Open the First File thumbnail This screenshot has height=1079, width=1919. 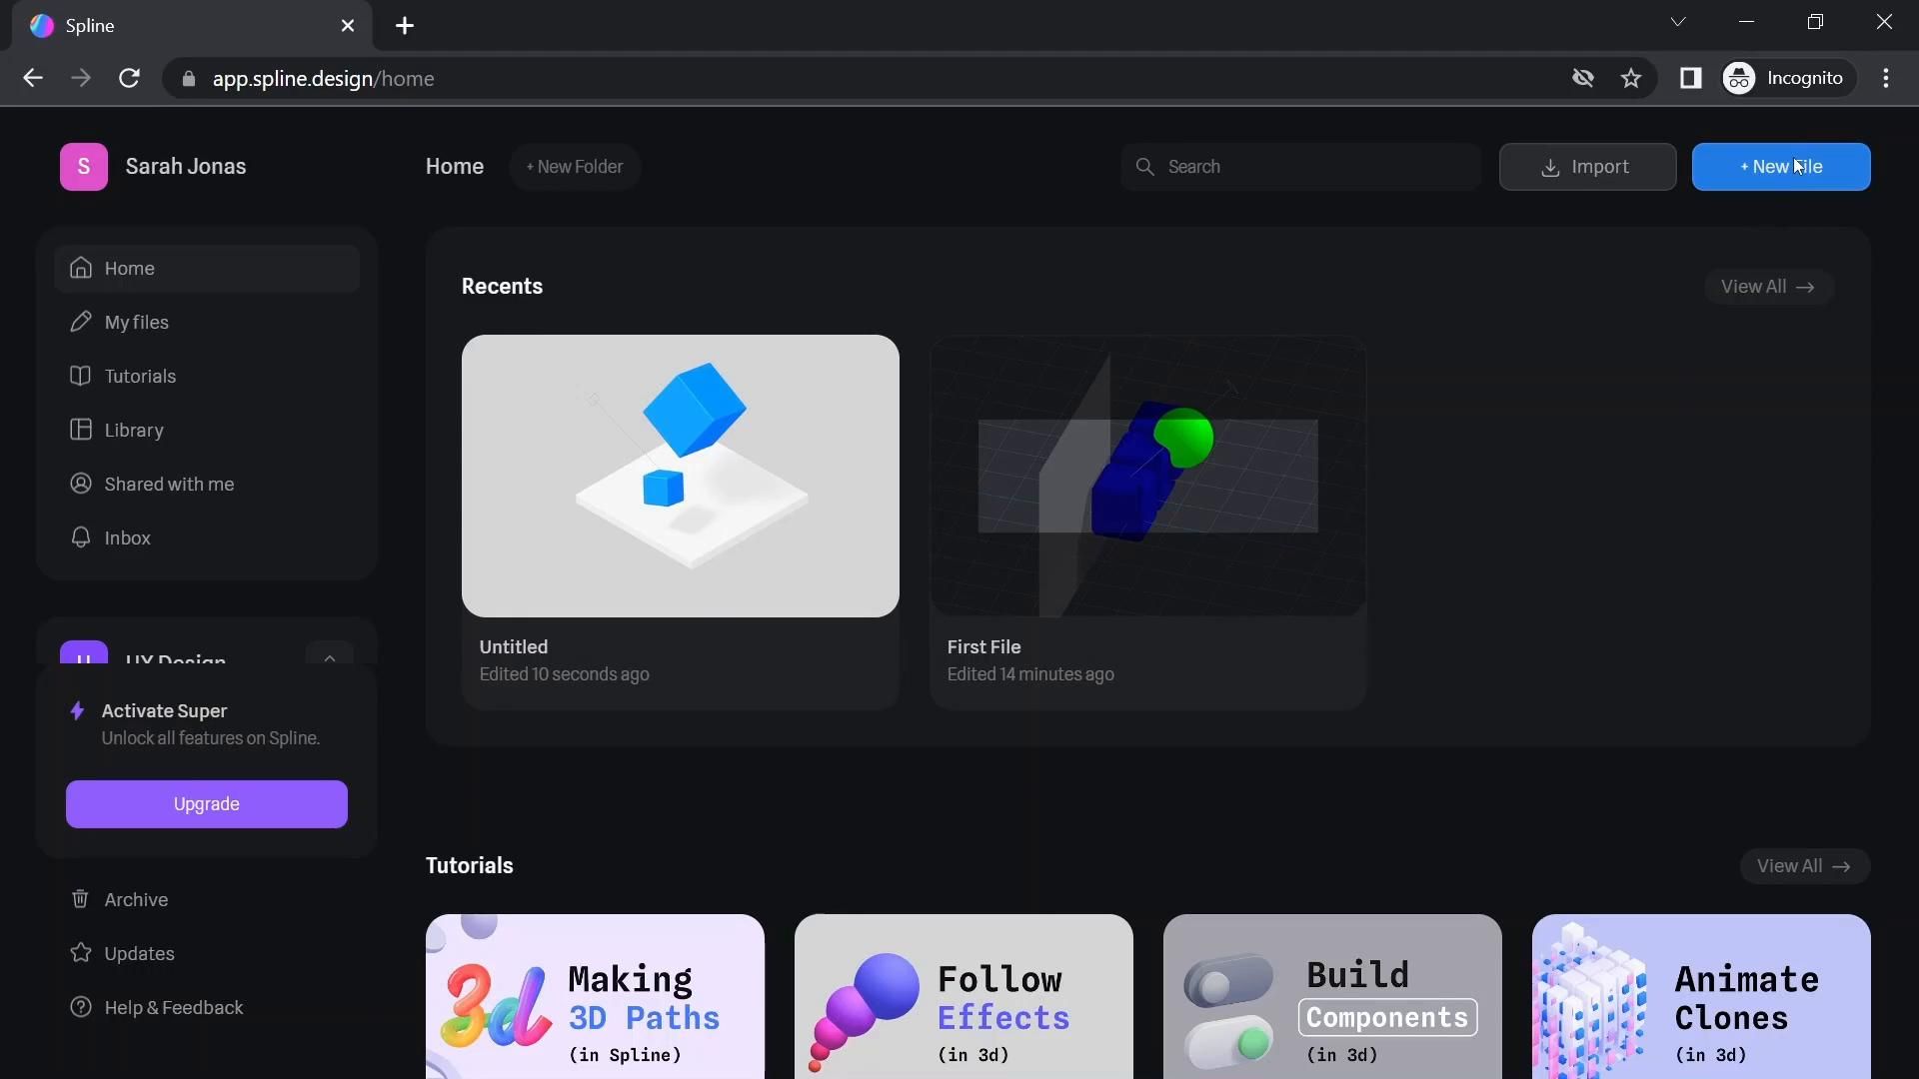1148,476
